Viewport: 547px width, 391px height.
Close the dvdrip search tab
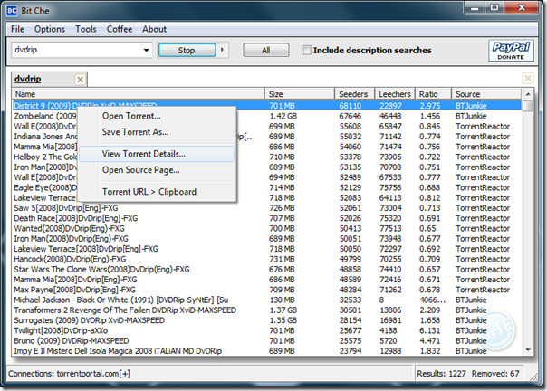tap(80, 80)
